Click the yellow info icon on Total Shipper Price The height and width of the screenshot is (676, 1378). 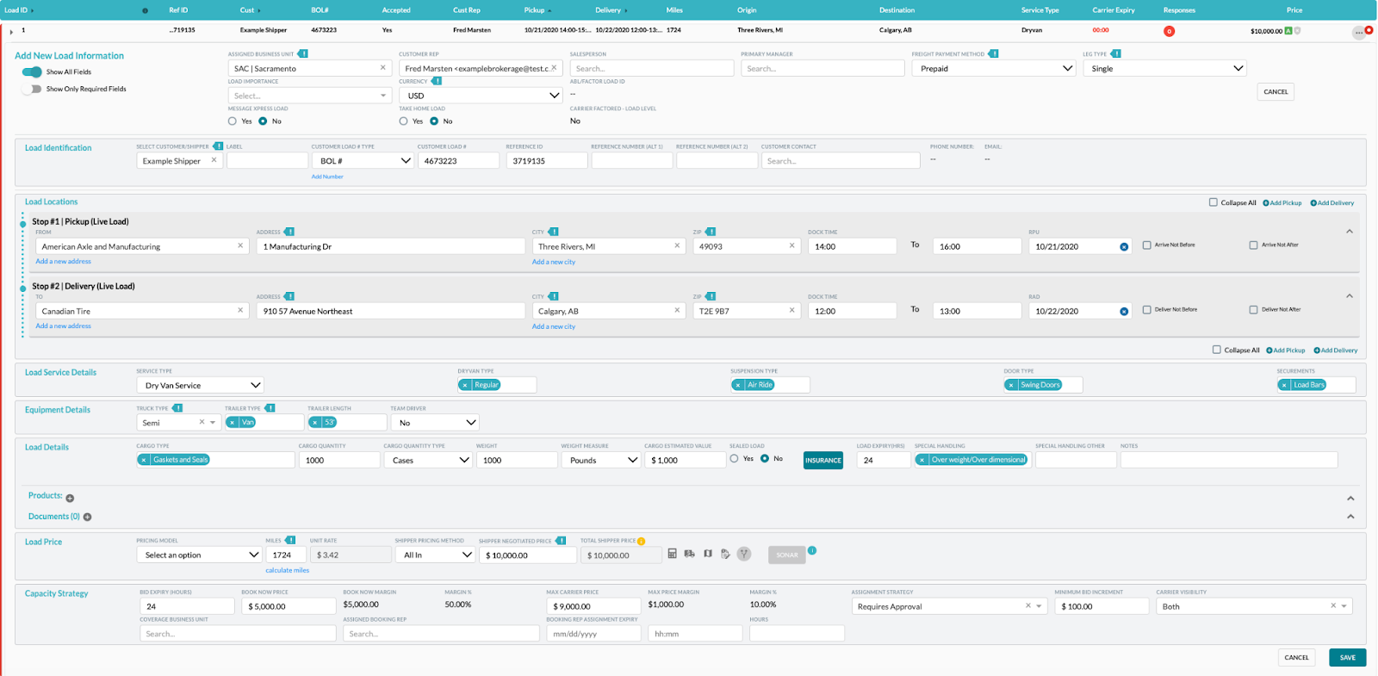(x=642, y=541)
